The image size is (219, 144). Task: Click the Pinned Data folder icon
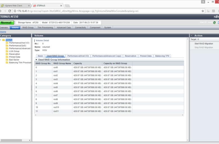click(7, 57)
